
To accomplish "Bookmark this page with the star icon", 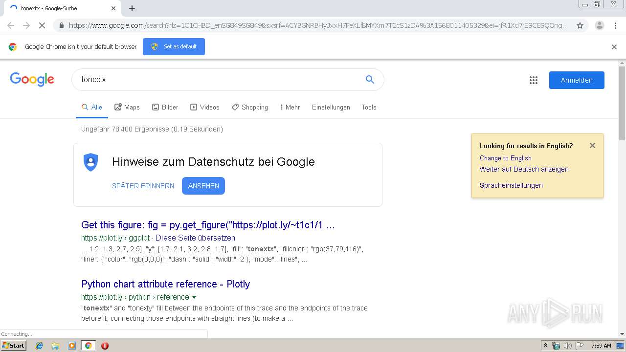I will click(580, 25).
